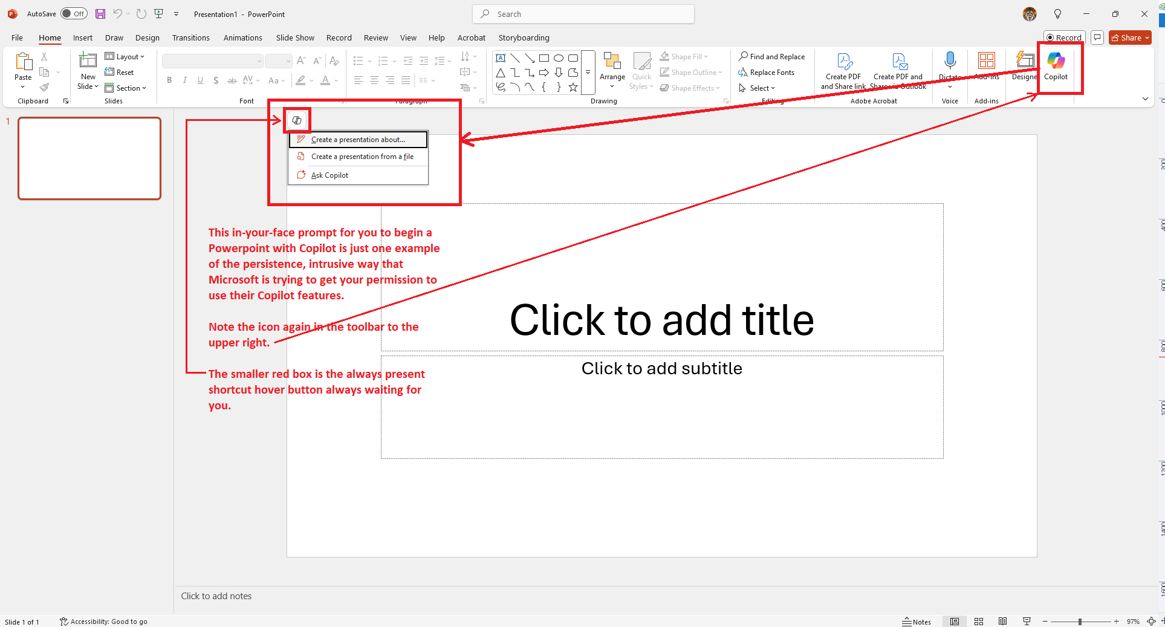Image resolution: width=1165 pixels, height=627 pixels.
Task: Open the Designer pane icon
Action: coord(1024,66)
